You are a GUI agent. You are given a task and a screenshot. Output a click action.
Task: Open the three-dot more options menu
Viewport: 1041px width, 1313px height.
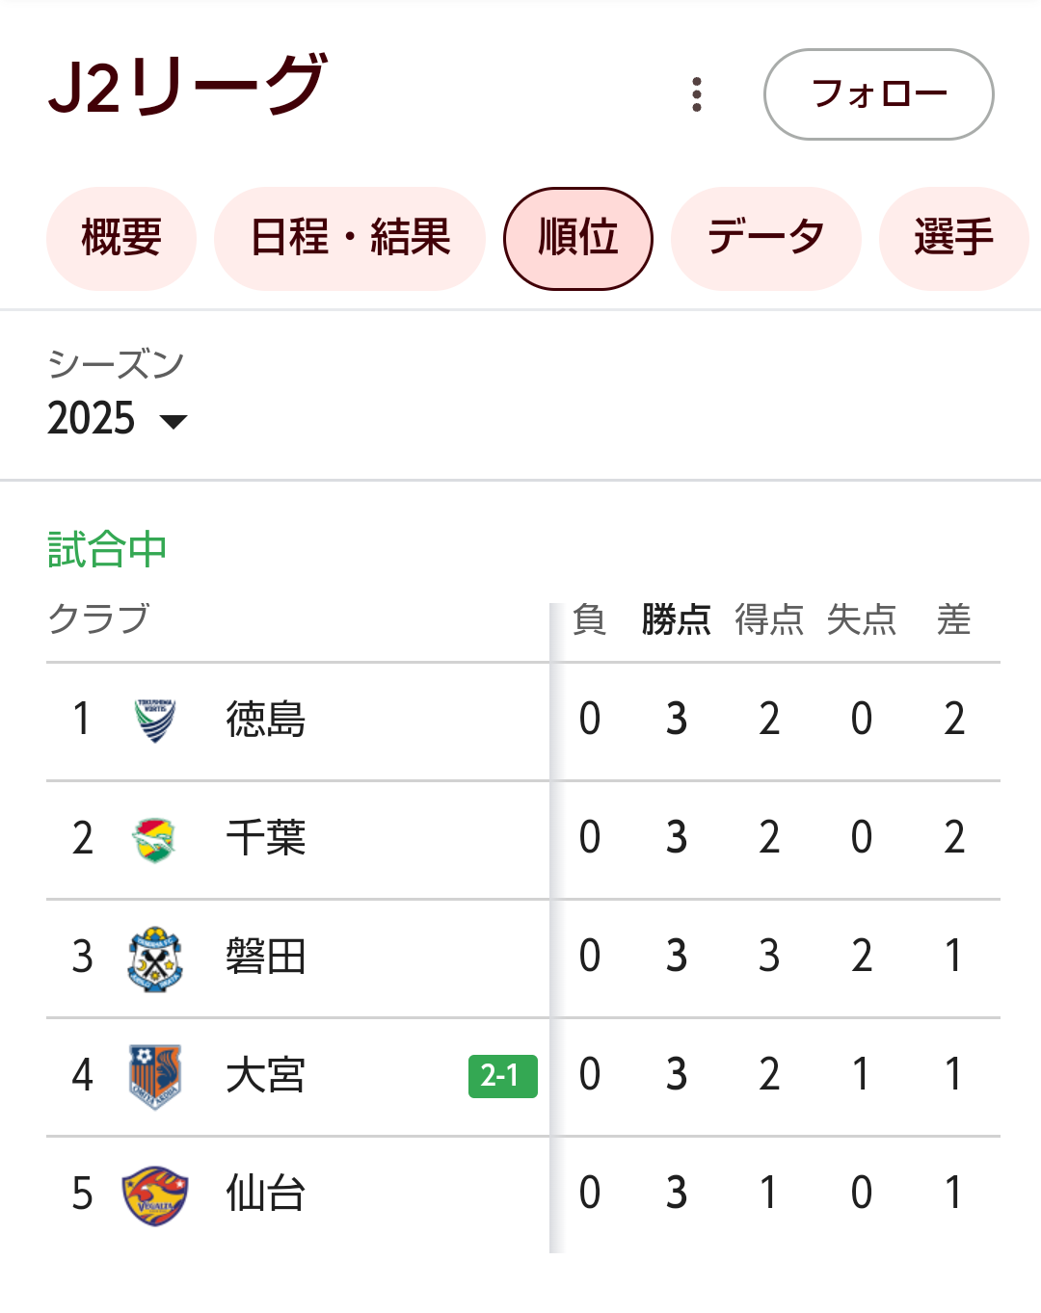[697, 94]
